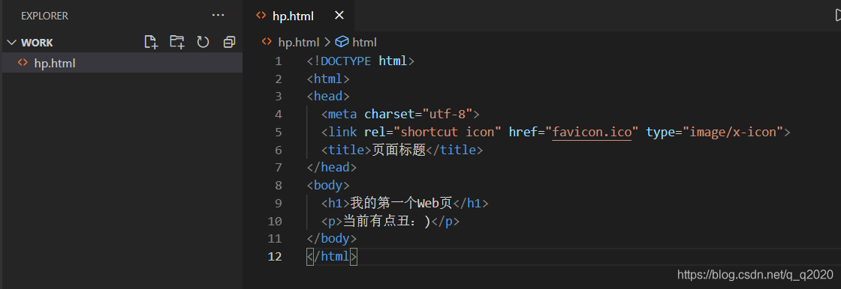841x289 pixels.
Task: Select hp.html in the explorer tree
Action: pos(122,63)
